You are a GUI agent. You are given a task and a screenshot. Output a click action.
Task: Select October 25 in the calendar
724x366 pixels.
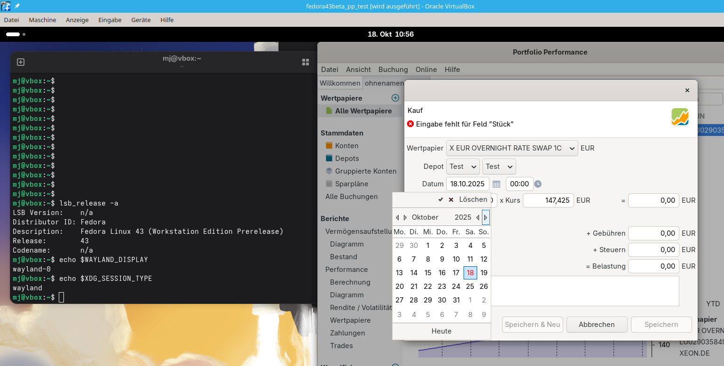(x=470, y=286)
